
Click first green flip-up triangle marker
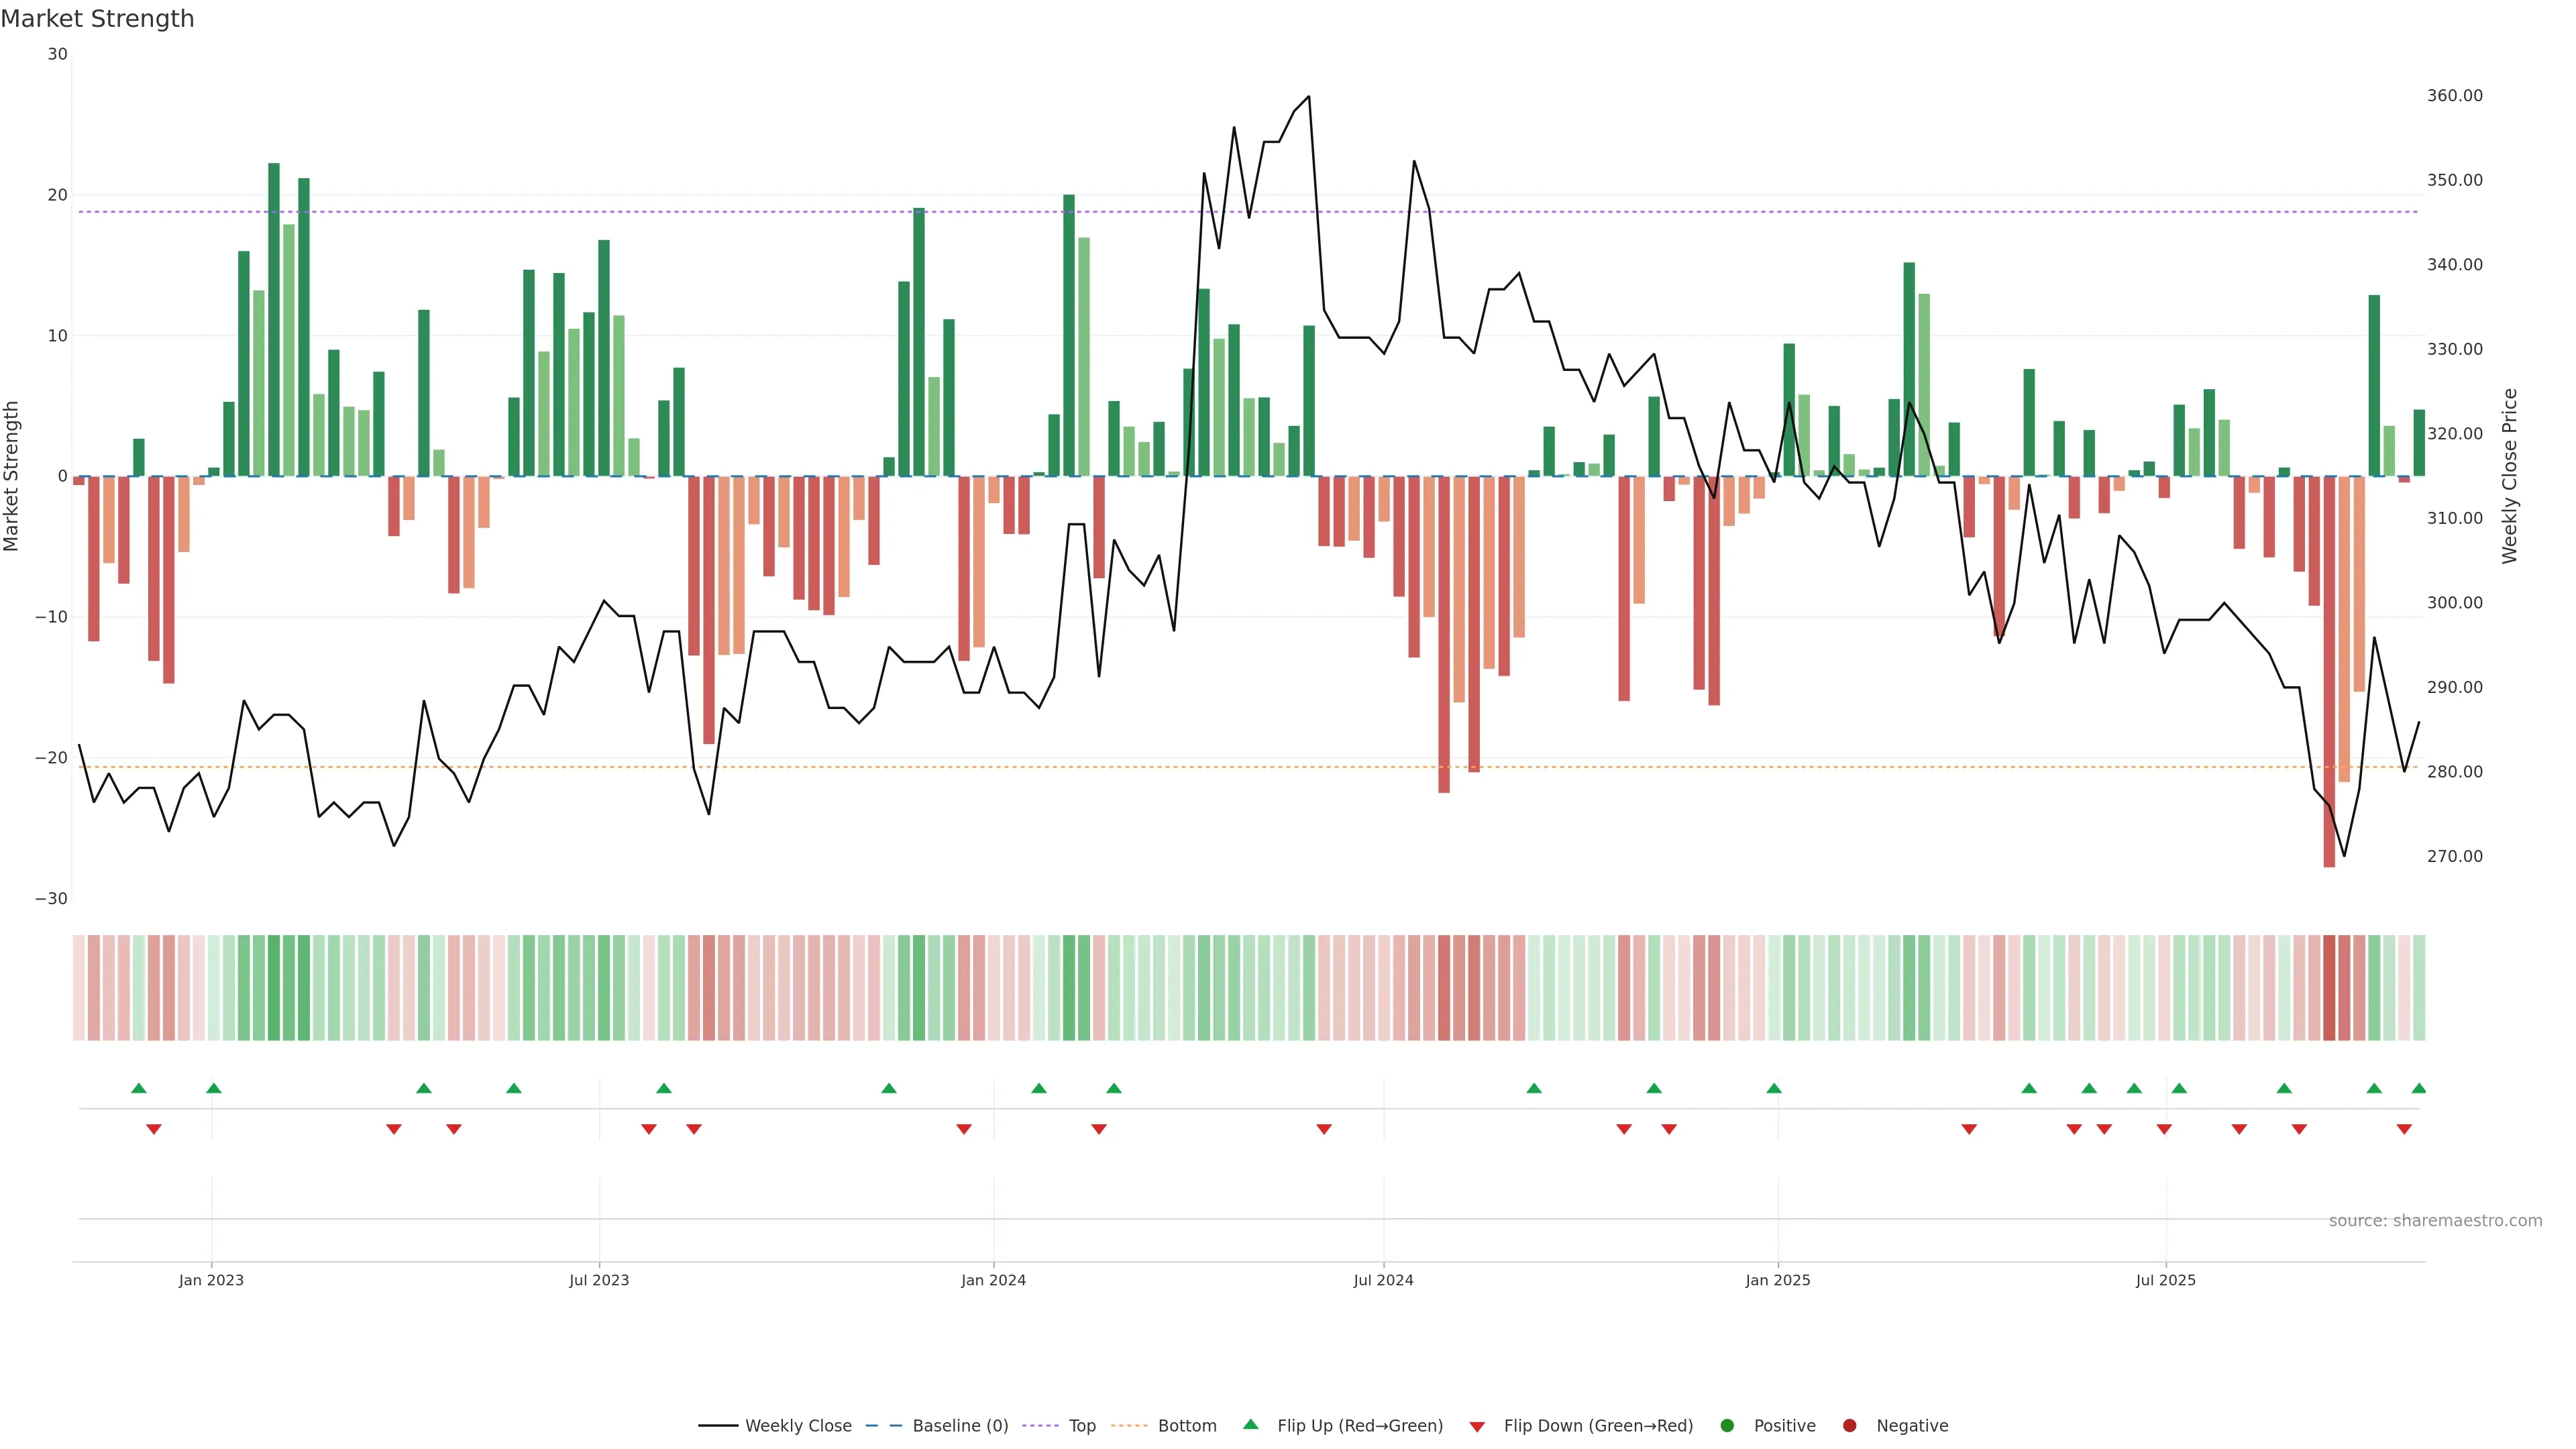click(x=139, y=1088)
